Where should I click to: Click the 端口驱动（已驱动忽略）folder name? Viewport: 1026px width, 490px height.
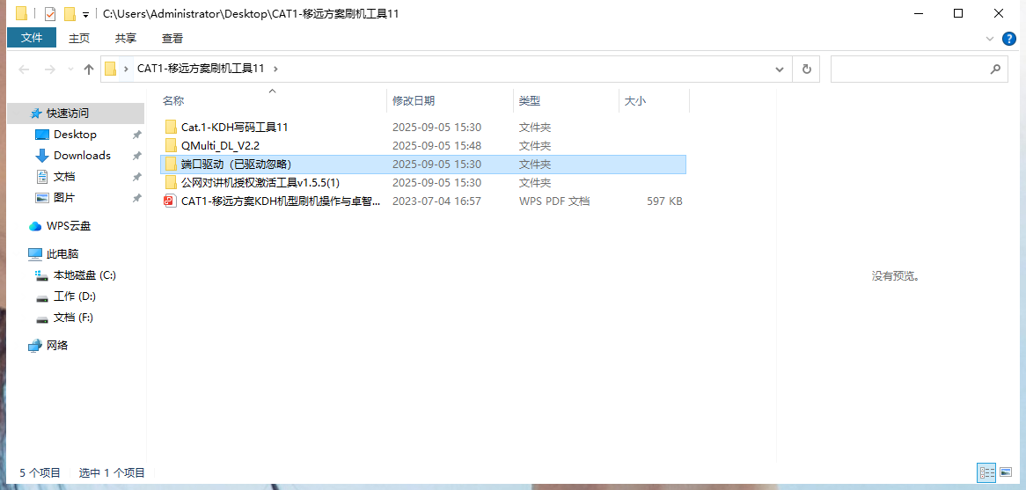(x=236, y=165)
